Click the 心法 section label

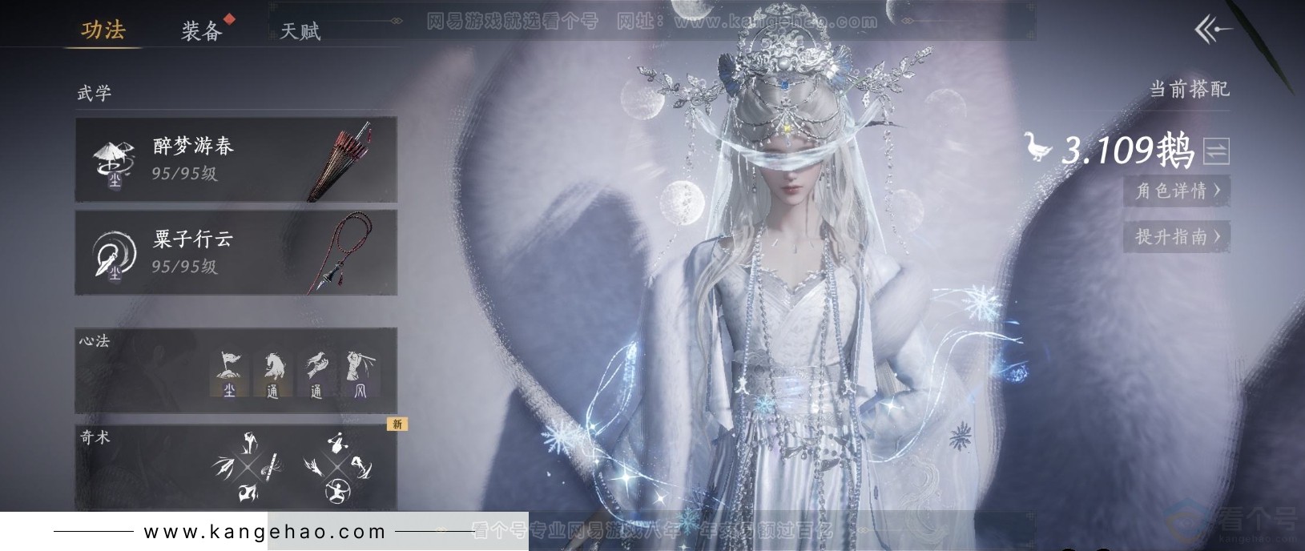[95, 341]
